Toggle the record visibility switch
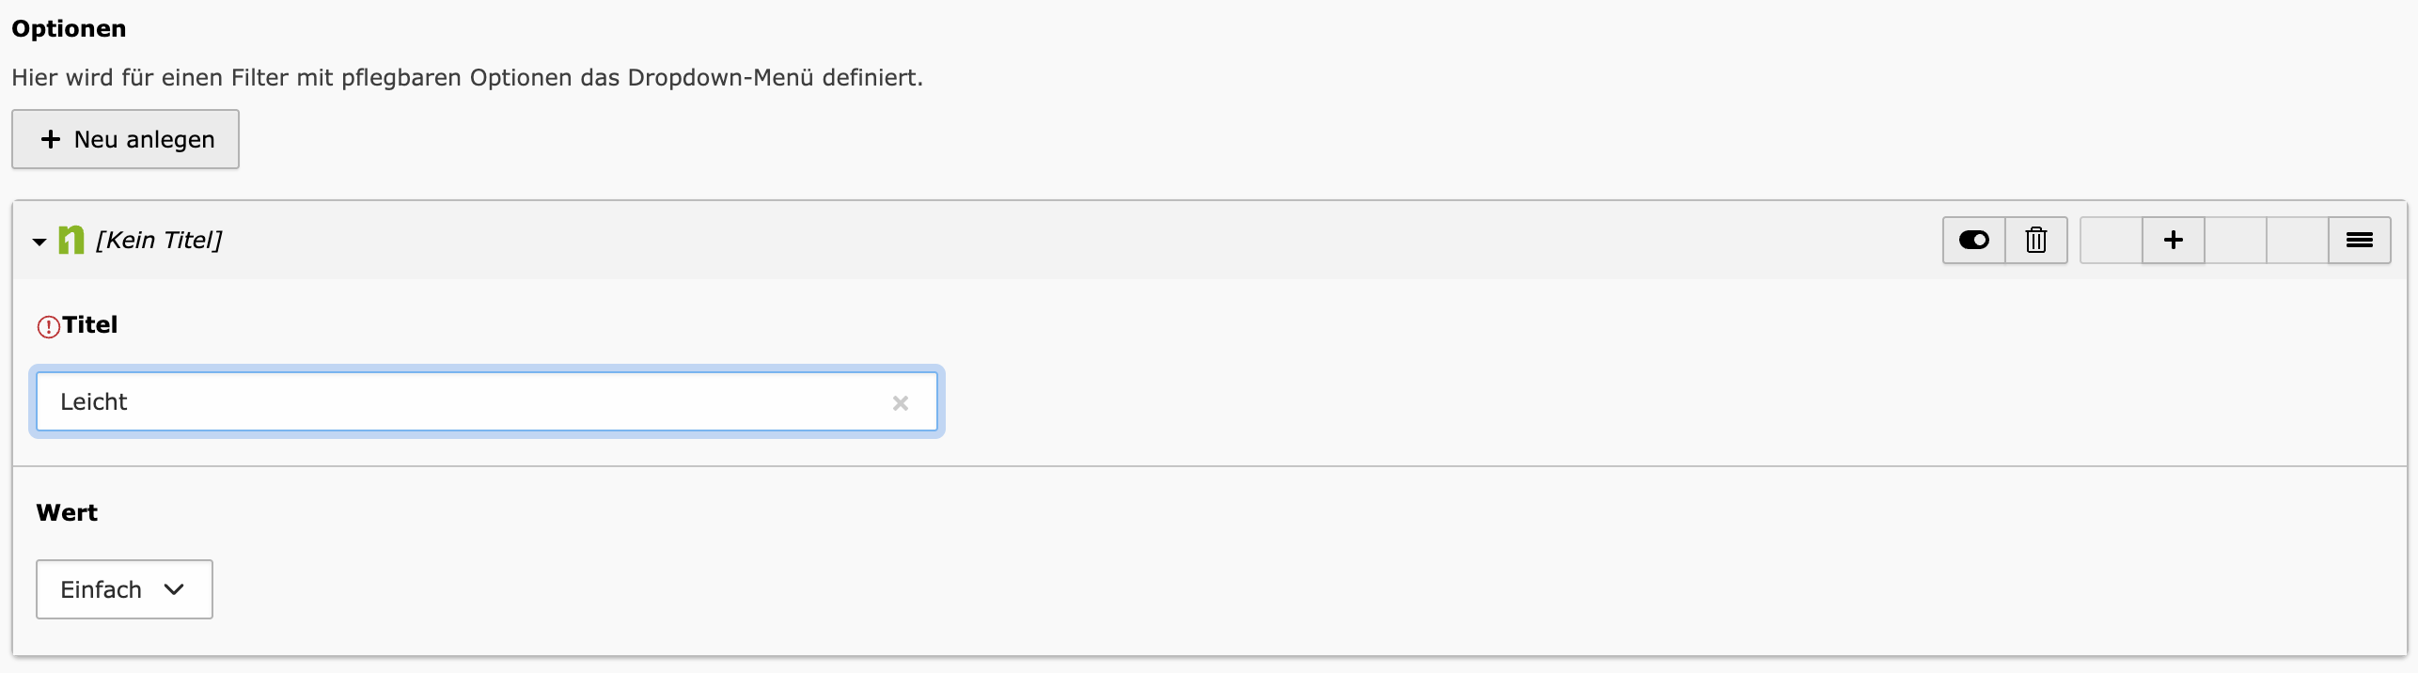This screenshot has width=2418, height=673. pos(1973,241)
